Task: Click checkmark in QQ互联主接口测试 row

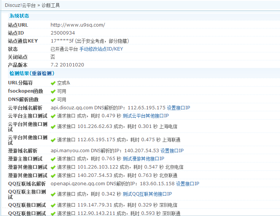Action: click(53, 194)
